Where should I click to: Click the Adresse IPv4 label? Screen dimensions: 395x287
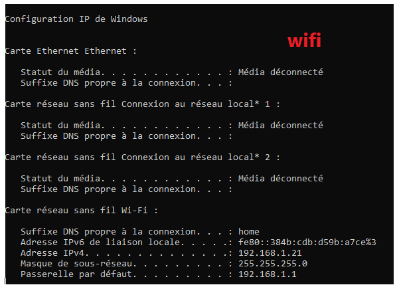point(54,253)
